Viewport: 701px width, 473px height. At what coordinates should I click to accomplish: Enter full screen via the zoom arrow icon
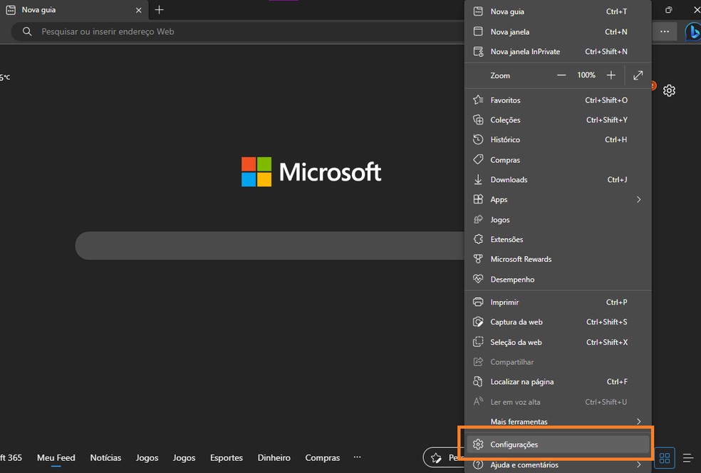(x=638, y=75)
